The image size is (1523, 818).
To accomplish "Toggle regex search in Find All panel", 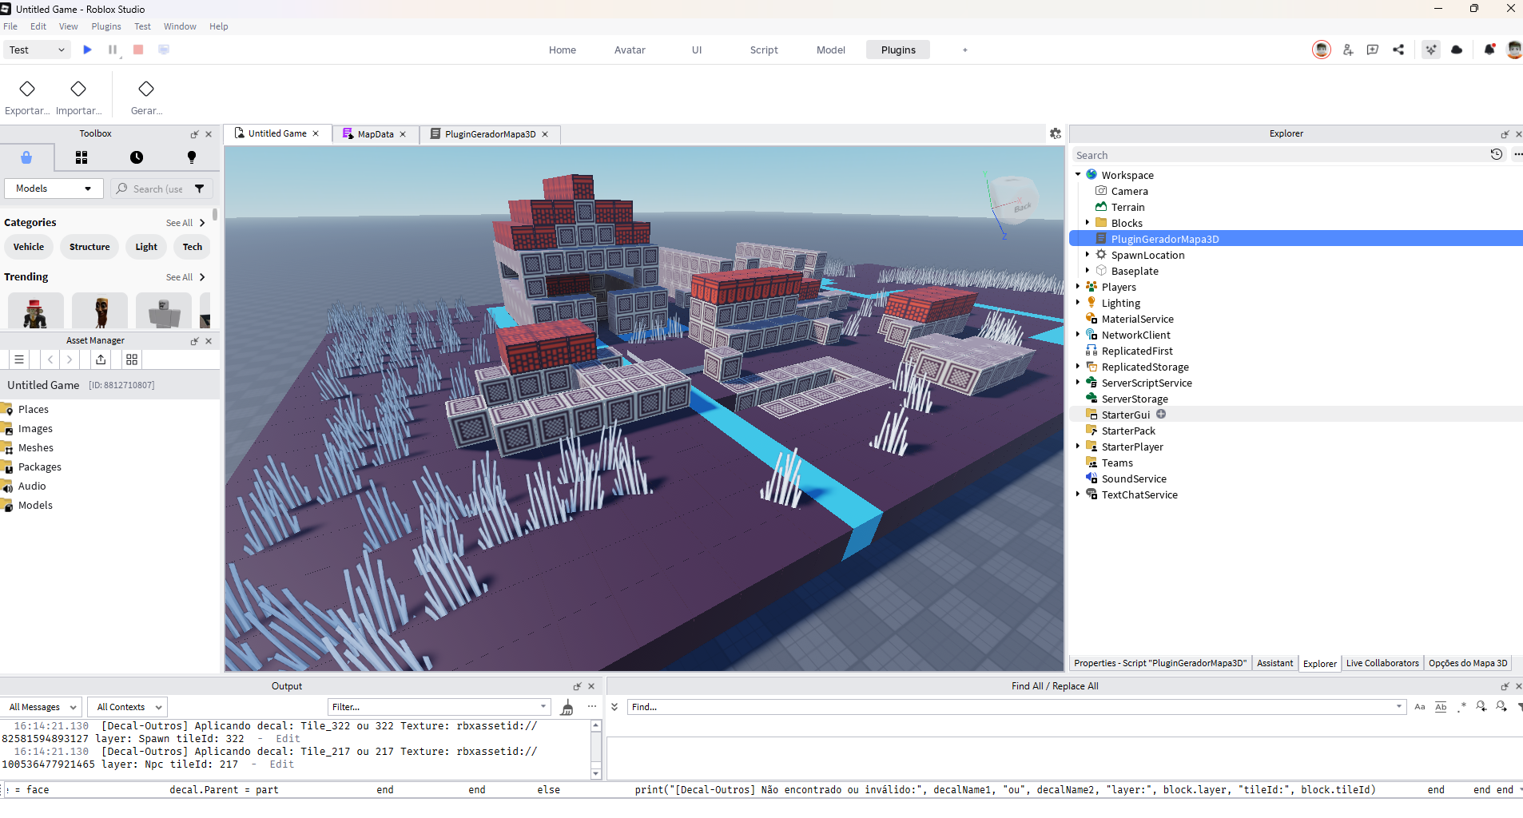I will (1461, 707).
